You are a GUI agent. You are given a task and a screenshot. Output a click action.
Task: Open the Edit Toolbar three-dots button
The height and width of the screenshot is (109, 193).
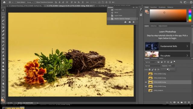[x=3, y=94]
